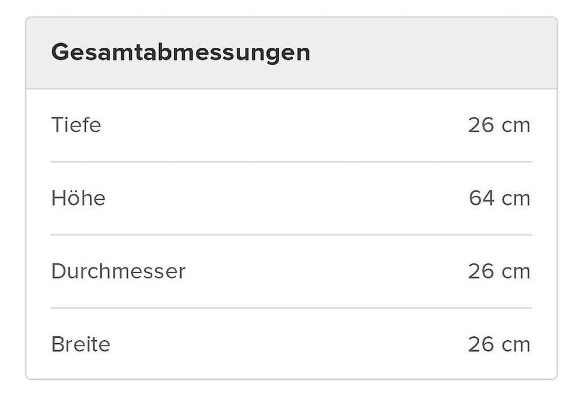
Task: Click the 26 cm Durchmesser value
Action: (500, 271)
